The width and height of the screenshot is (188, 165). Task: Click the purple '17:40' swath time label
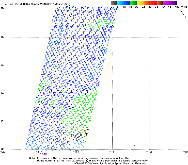click(43, 154)
